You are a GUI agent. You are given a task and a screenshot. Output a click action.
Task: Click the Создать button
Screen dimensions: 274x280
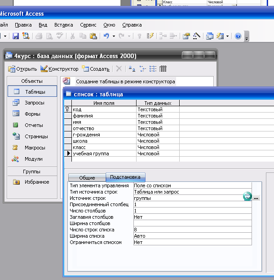[x=96, y=69]
